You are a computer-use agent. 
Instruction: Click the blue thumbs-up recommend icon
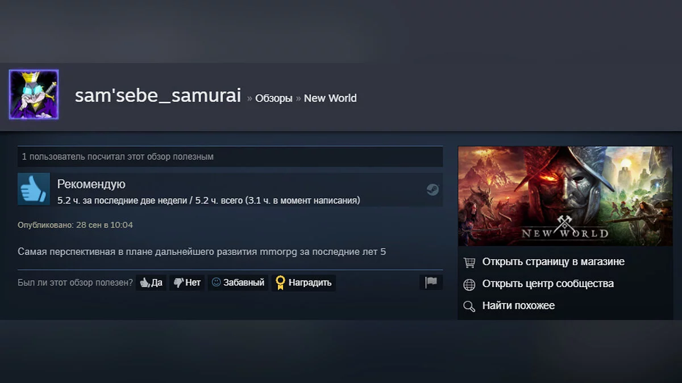[34, 189]
